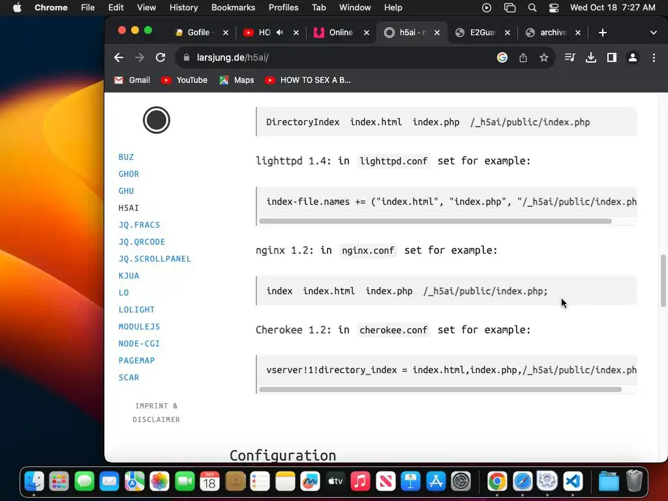Screen dimensions: 668x501
Task: Open Gmail bookmark
Action: [x=132, y=80]
